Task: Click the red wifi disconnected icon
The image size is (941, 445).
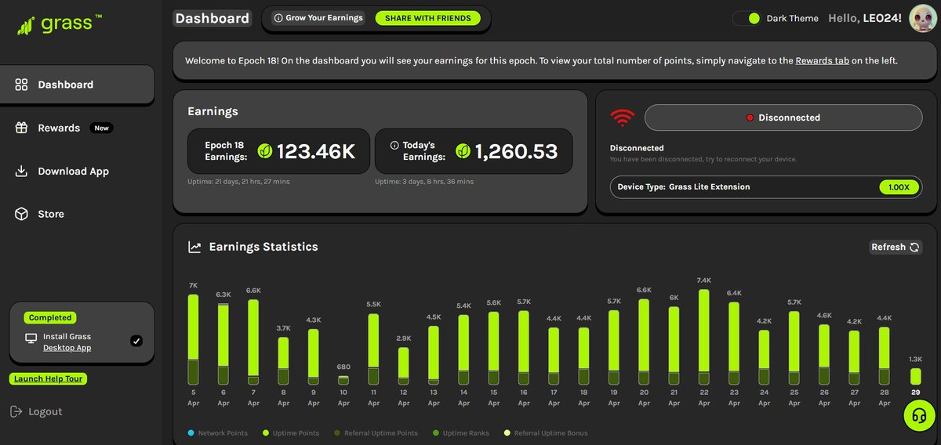Action: 623,118
